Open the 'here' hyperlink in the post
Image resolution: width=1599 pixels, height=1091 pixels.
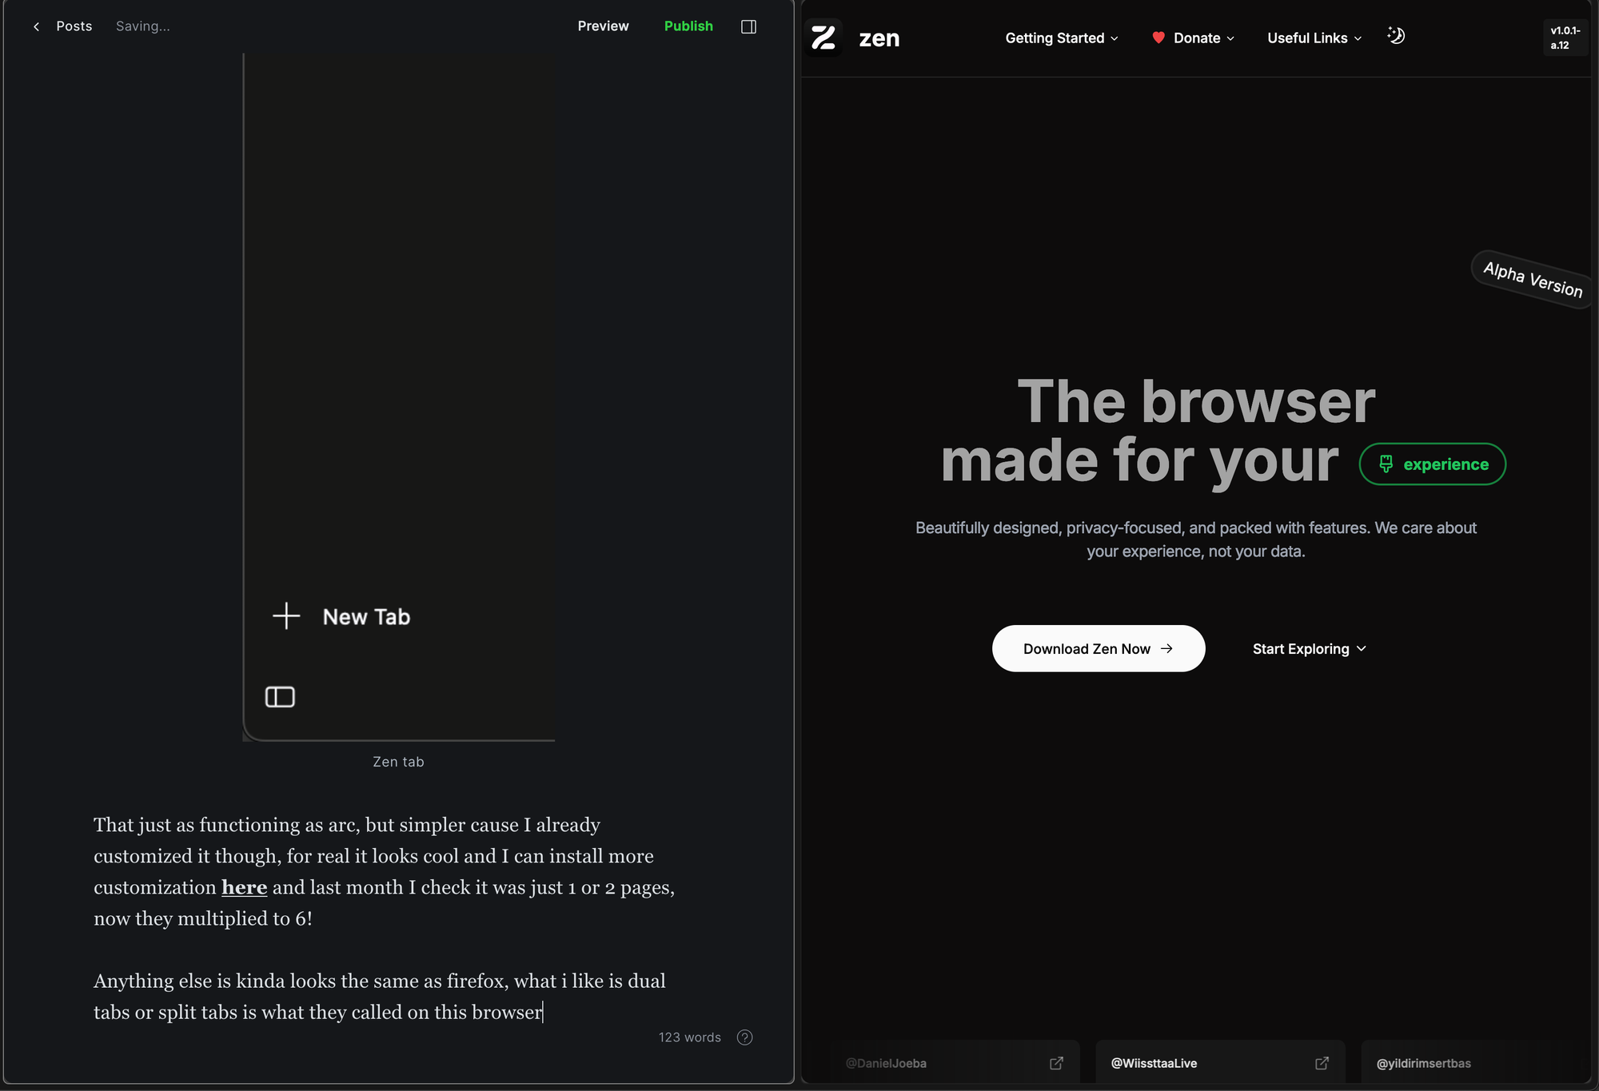pos(244,887)
